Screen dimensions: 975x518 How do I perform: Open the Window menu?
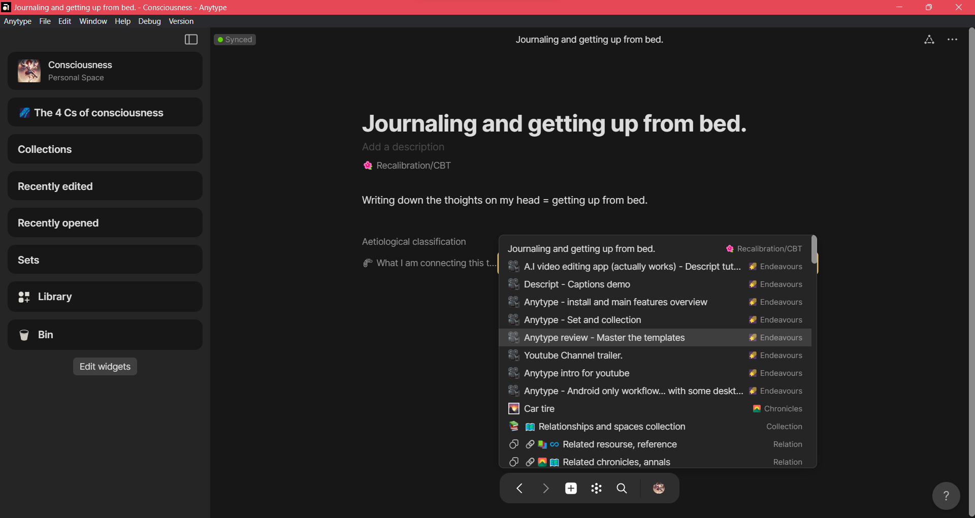point(93,21)
